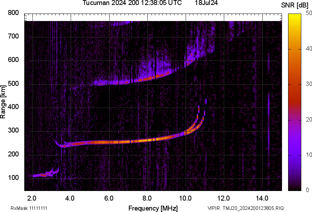The height and width of the screenshot is (212, 312).
Task: Click range axis tick 600
Action: pos(13,60)
